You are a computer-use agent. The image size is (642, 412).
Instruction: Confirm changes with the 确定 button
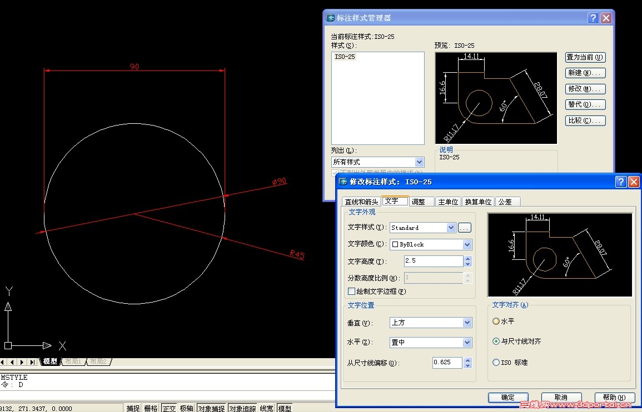point(507,398)
